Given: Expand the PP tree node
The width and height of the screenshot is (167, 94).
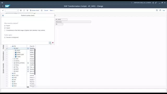Looking at the screenshot, I should pos(11,73).
